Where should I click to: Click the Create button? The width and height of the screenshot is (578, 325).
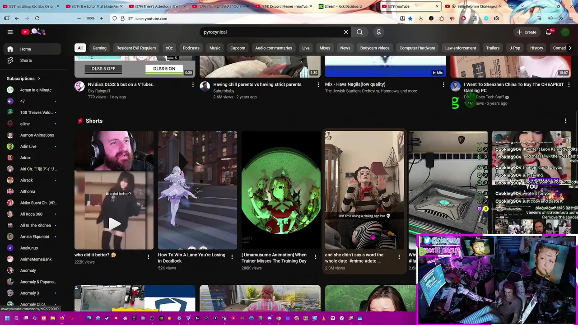(527, 32)
